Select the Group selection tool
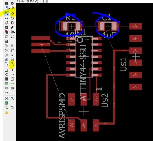Screen dimensions: 153x141 click(x=7, y=13)
